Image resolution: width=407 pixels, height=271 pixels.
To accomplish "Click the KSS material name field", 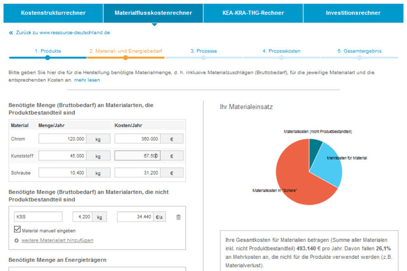I will 38,217.
